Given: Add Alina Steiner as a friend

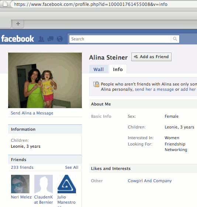Looking at the screenshot, I should [151, 57].
